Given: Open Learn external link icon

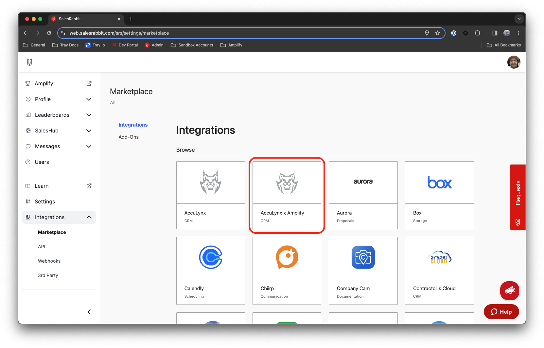Looking at the screenshot, I should click(x=89, y=186).
